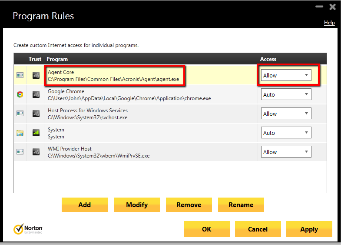The height and width of the screenshot is (245, 341).
Task: Click the WMI Provider Host program icon
Action: (x=20, y=152)
